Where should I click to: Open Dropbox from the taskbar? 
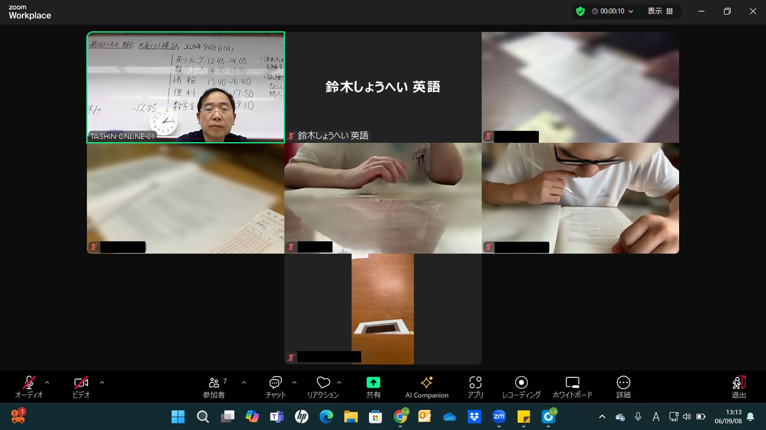[x=474, y=417]
